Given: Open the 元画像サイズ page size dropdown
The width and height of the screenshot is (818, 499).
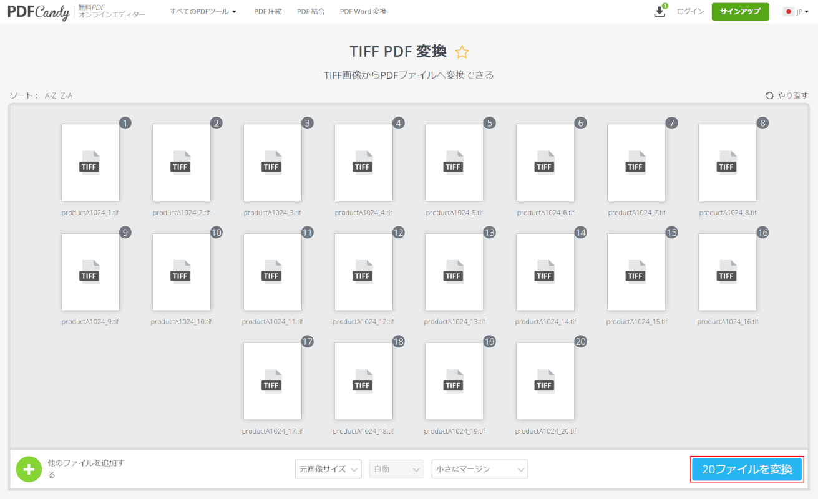Looking at the screenshot, I should pyautogui.click(x=328, y=469).
